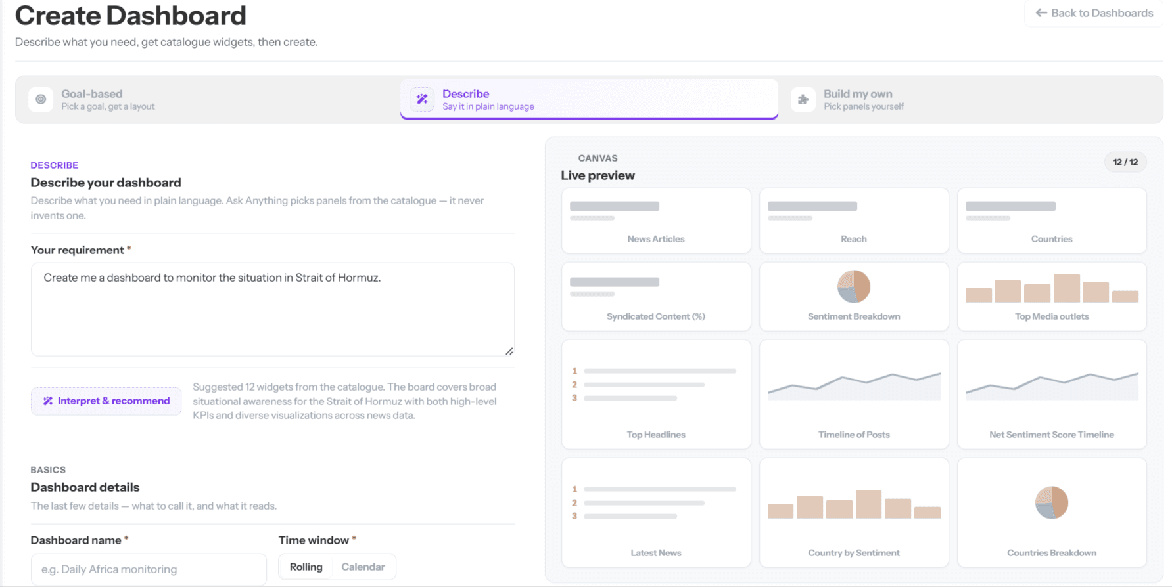Switch to the Goal-based tab
Image resolution: width=1172 pixels, height=587 pixels.
(x=209, y=99)
